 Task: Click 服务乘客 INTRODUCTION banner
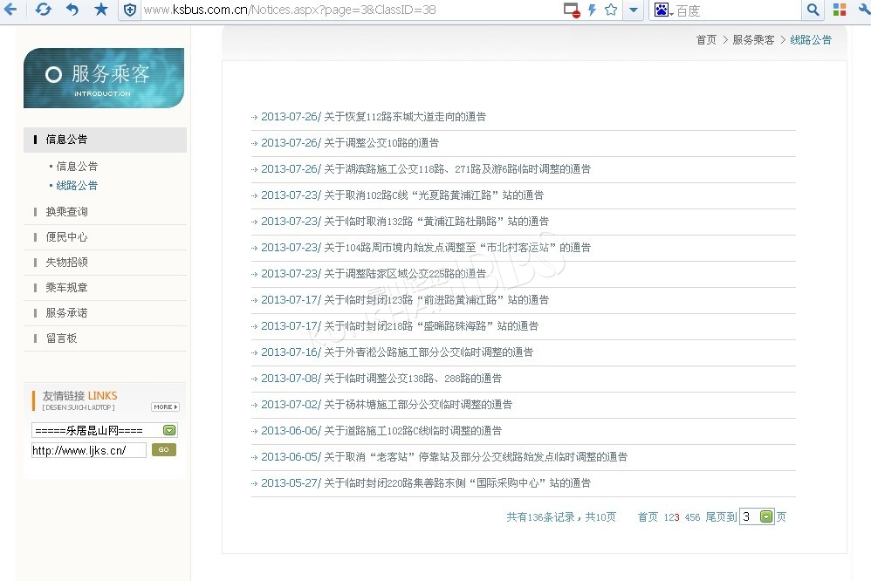click(x=104, y=78)
